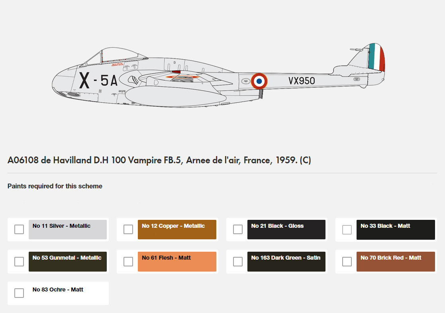
Task: Click the A06108 Vampire FB.5 scheme title
Action: (159, 160)
